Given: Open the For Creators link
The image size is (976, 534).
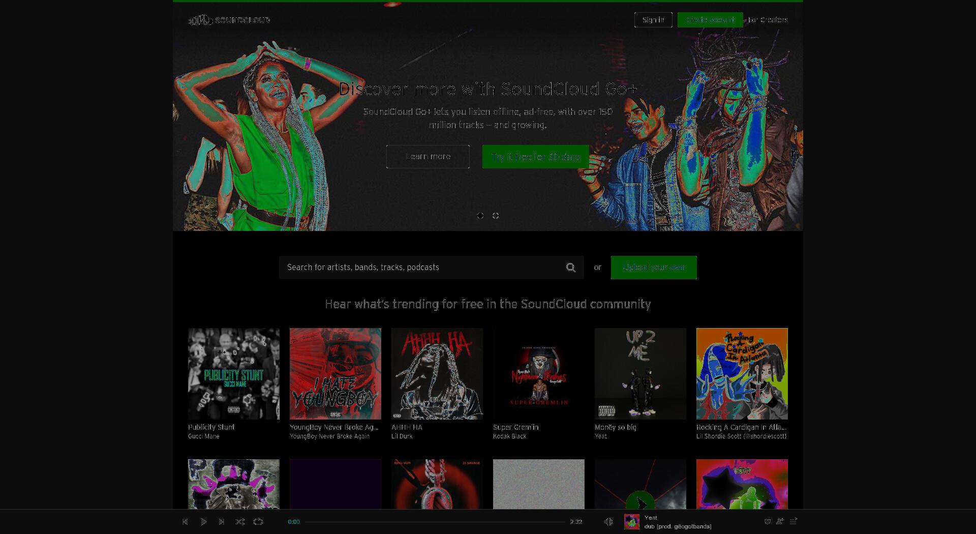Looking at the screenshot, I should [768, 20].
